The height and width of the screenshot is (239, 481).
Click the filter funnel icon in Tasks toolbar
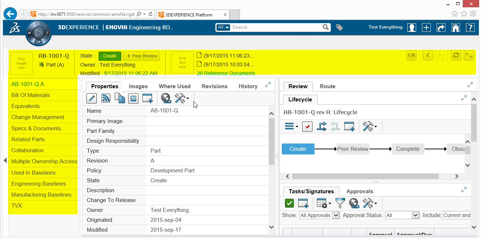340,203
